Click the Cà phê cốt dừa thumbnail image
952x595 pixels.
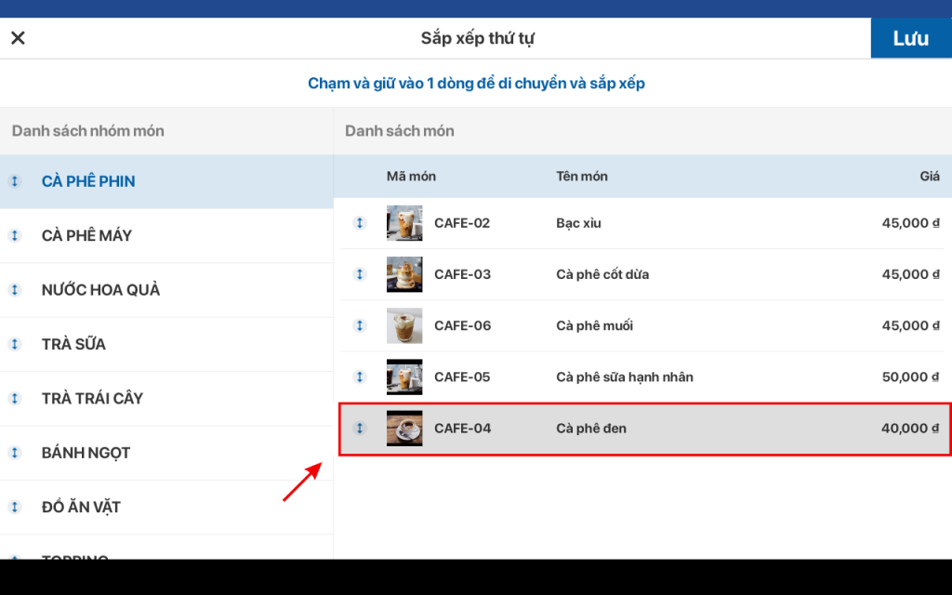(x=404, y=274)
